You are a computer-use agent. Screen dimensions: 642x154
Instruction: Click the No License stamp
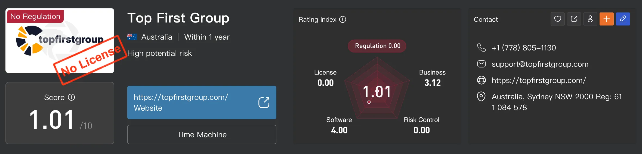coord(91,61)
